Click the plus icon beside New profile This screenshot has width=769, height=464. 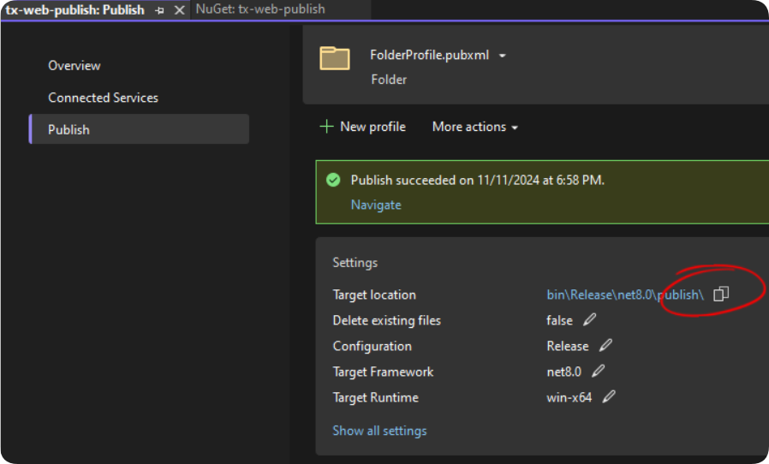click(326, 127)
